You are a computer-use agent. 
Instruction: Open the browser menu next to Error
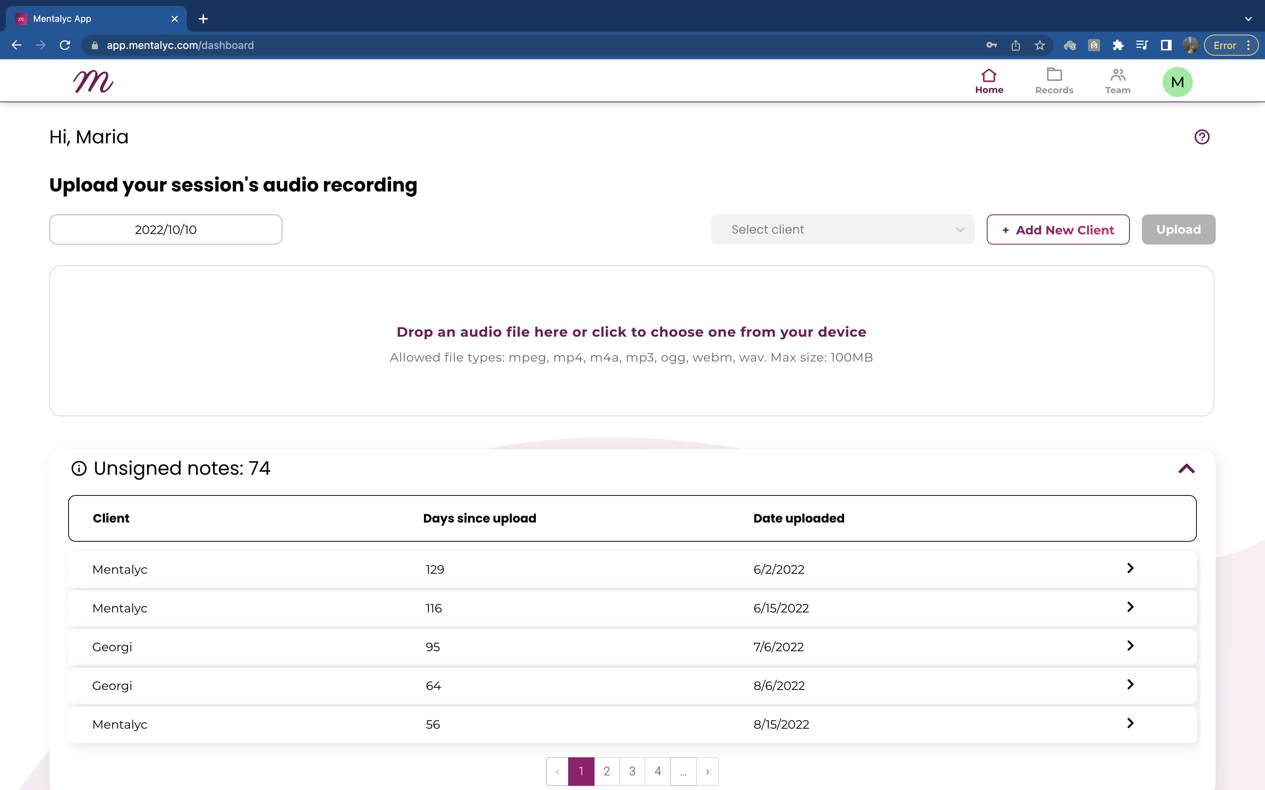point(1249,45)
